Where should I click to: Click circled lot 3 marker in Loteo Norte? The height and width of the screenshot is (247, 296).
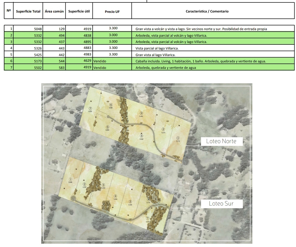tap(141, 113)
